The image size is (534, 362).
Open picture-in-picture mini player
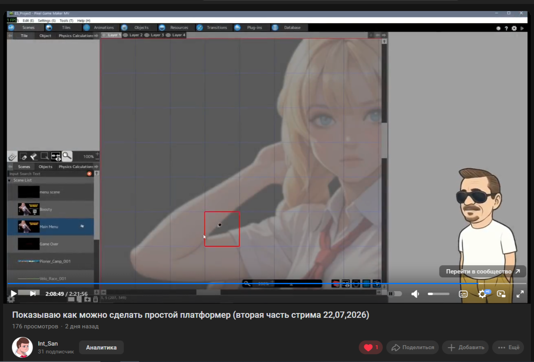pyautogui.click(x=501, y=294)
